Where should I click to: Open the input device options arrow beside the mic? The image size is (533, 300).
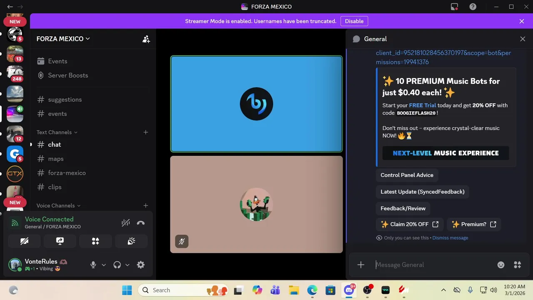(104, 265)
